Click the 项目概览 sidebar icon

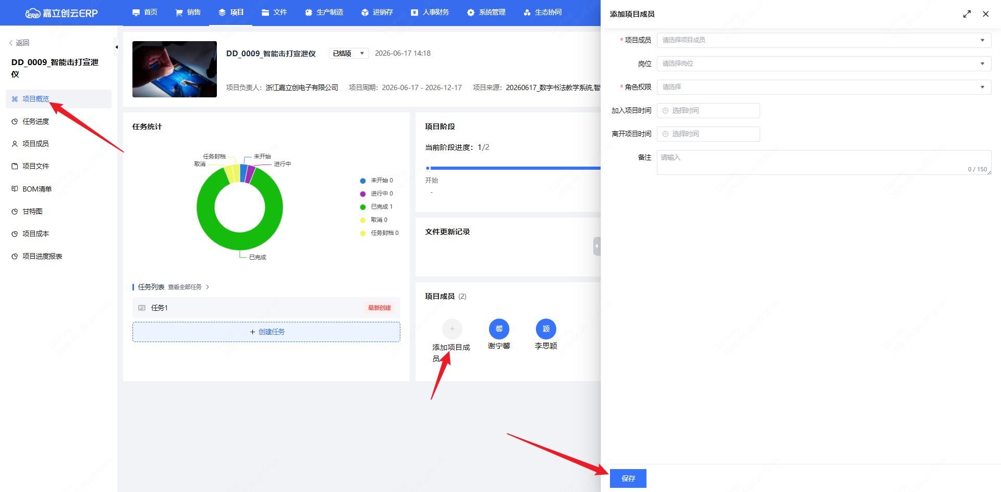click(x=15, y=99)
